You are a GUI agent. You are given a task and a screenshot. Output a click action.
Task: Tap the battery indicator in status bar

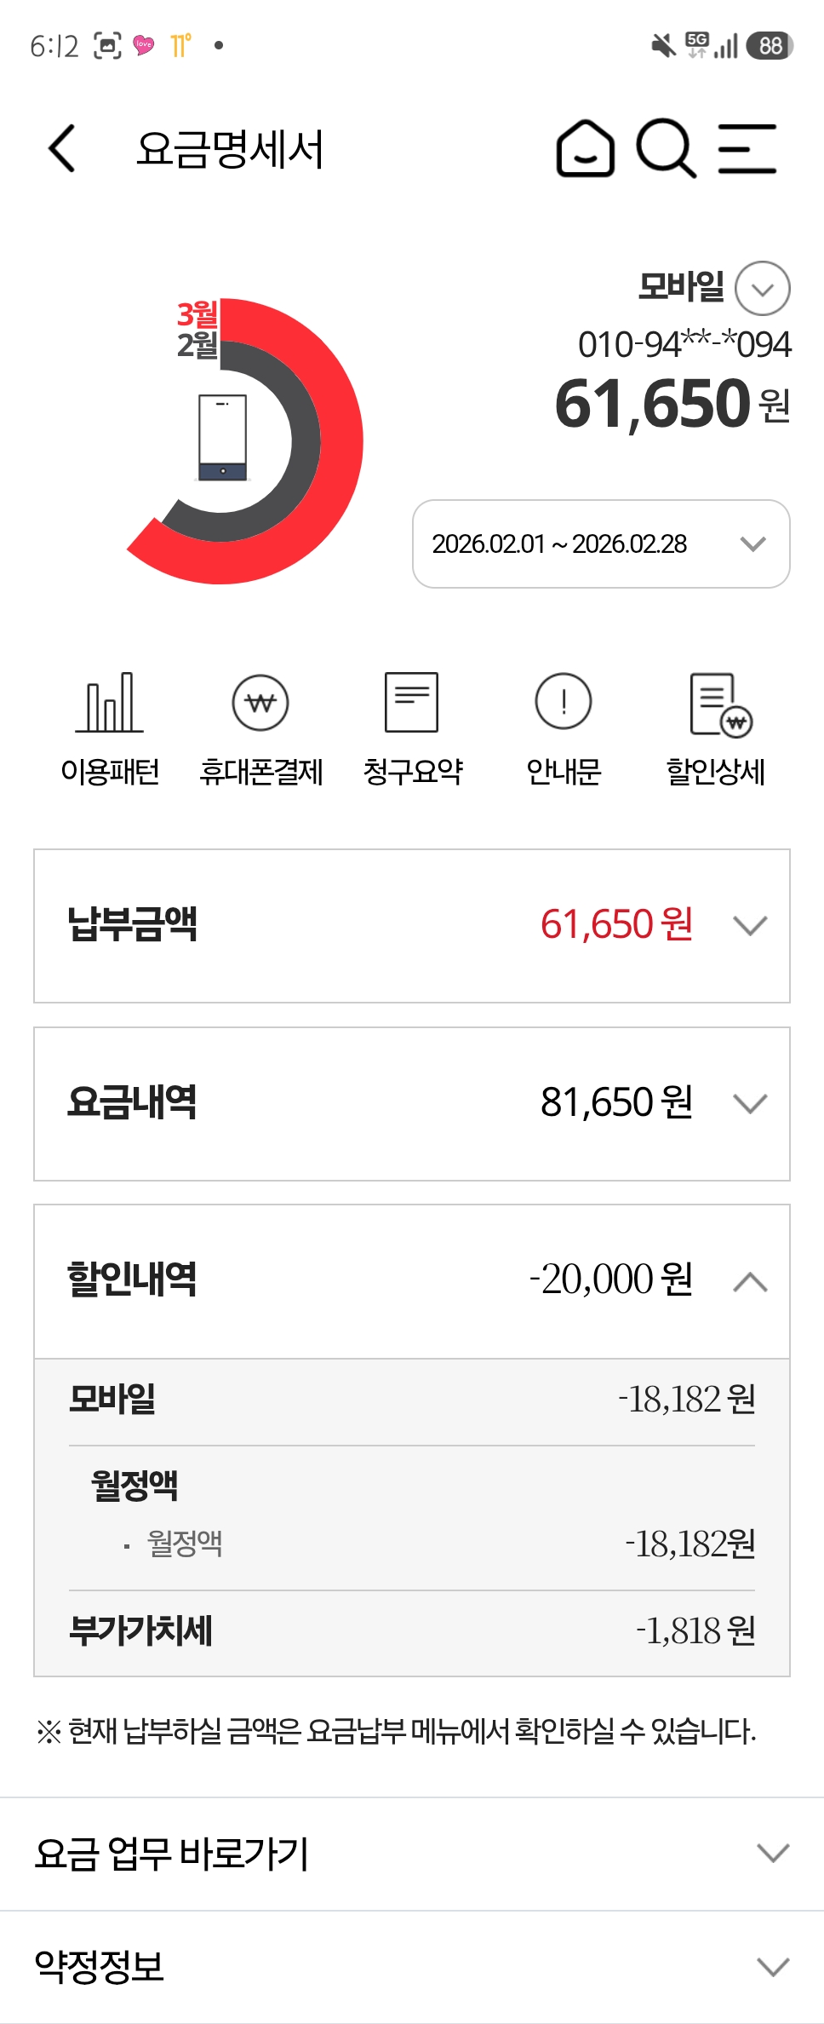point(770,45)
